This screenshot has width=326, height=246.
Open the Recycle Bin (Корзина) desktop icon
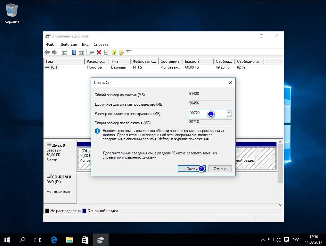click(12, 13)
